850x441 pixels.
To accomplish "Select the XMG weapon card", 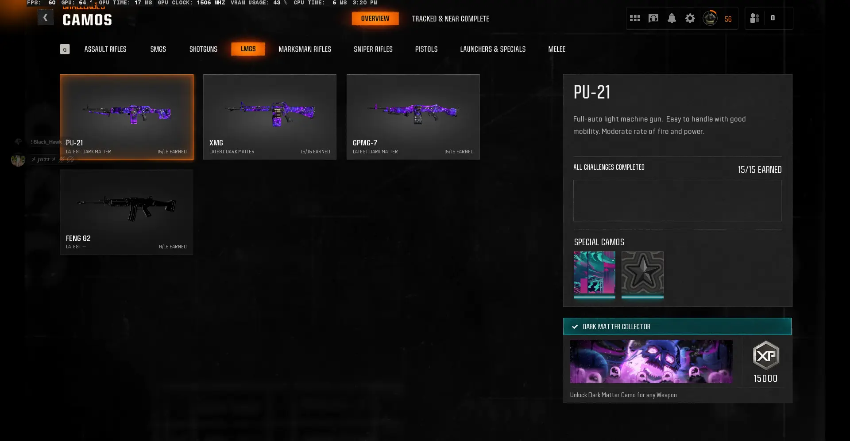I will pos(270,117).
